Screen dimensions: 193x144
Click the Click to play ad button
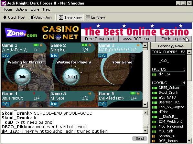(x=174, y=39)
